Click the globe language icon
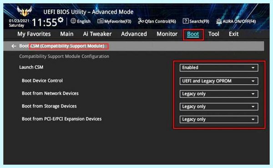This screenshot has height=168, width=273. pos(73,21)
